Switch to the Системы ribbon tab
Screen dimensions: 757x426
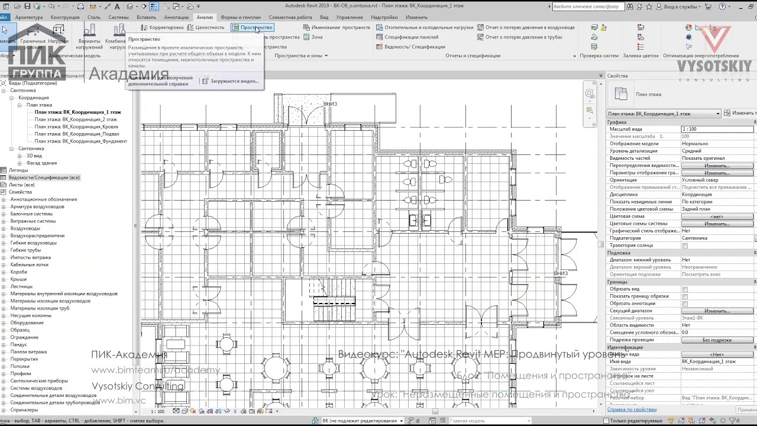tap(118, 17)
